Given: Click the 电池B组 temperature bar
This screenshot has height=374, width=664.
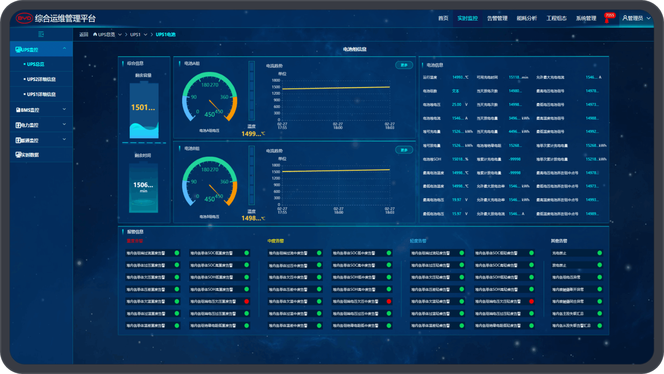Looking at the screenshot, I should pyautogui.click(x=252, y=175).
